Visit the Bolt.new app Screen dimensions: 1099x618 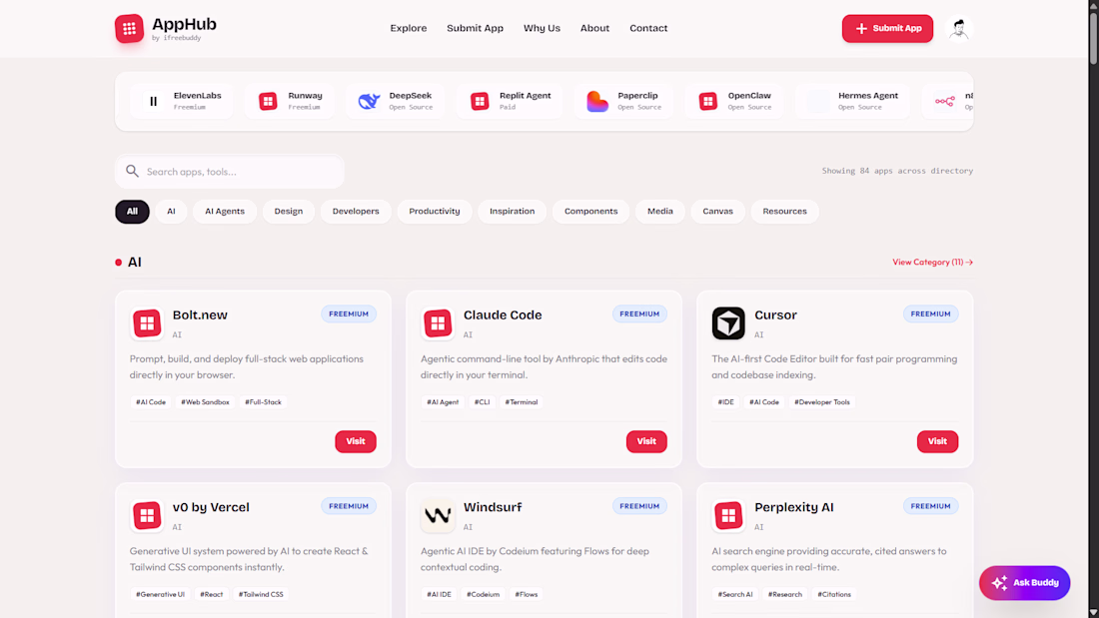[356, 441]
